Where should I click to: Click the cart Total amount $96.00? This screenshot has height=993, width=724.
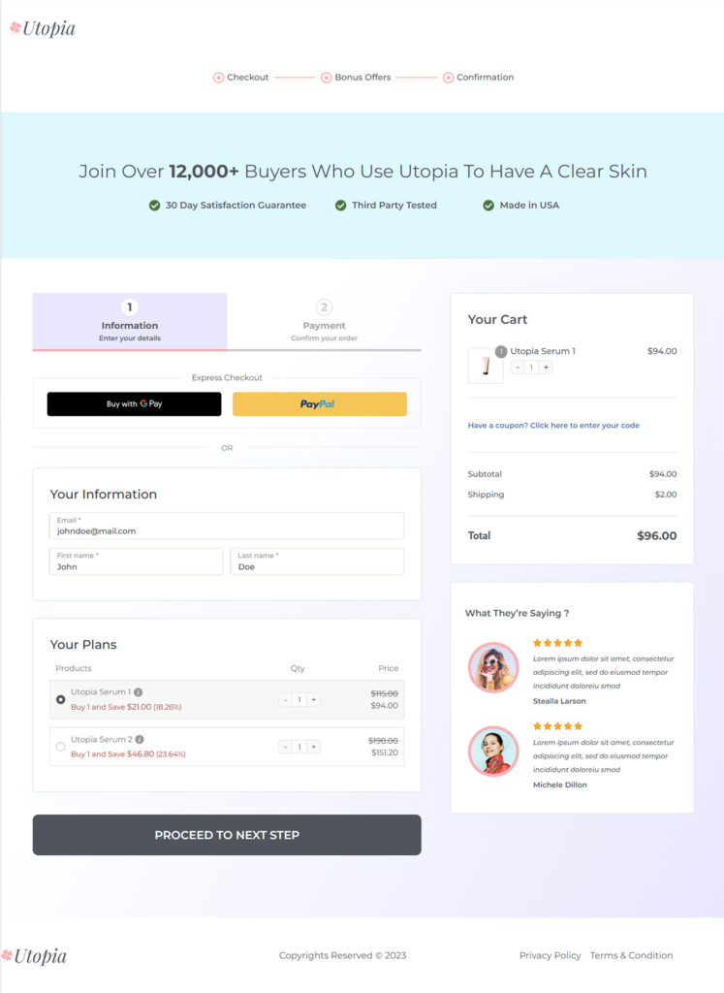[x=657, y=535]
